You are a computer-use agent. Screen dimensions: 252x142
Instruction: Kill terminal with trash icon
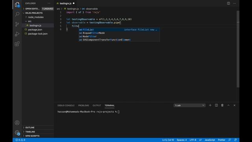click(x=222, y=105)
